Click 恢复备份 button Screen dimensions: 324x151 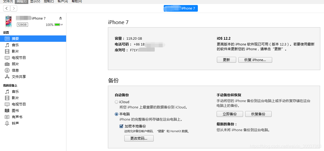point(258,114)
